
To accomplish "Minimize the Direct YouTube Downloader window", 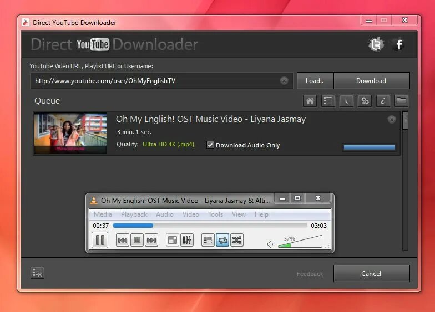I will [369, 21].
